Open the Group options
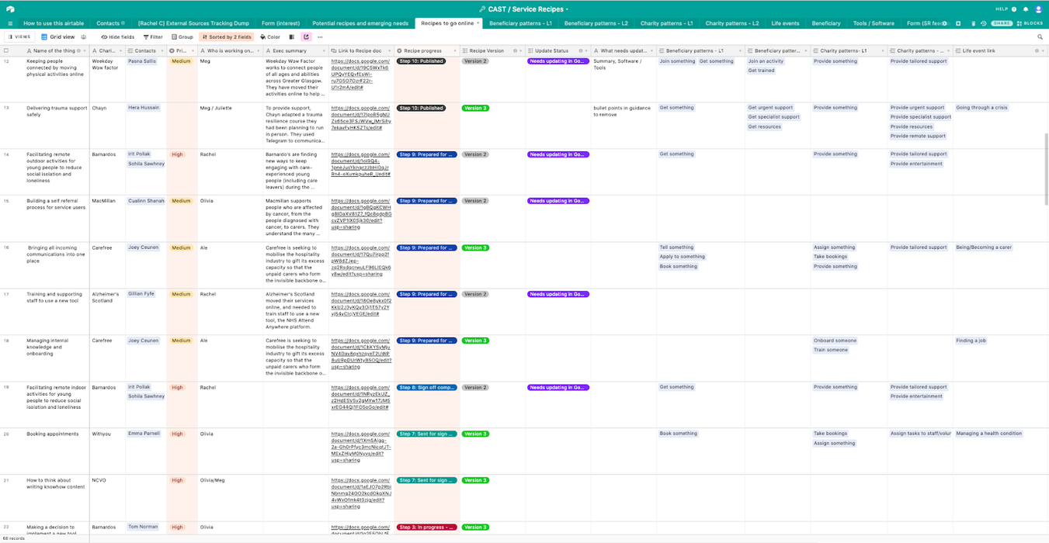 [x=182, y=36]
